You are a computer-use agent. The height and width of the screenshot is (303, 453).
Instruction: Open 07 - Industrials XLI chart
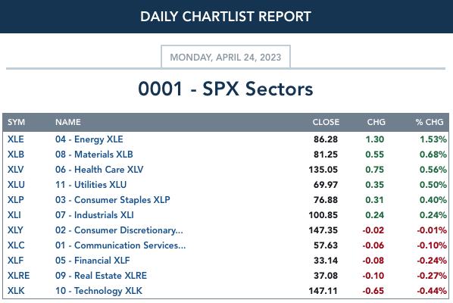tap(94, 215)
